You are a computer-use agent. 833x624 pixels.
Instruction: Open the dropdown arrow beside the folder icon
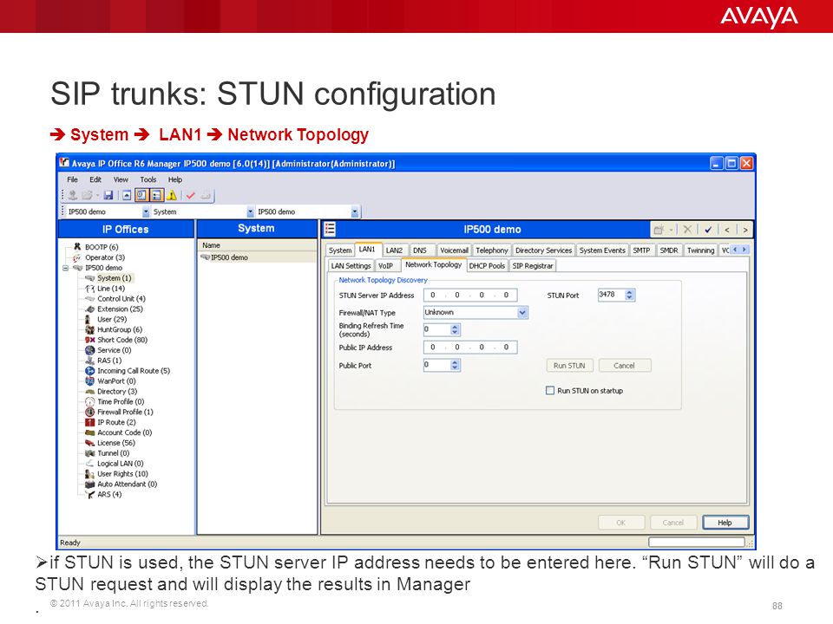[97, 196]
